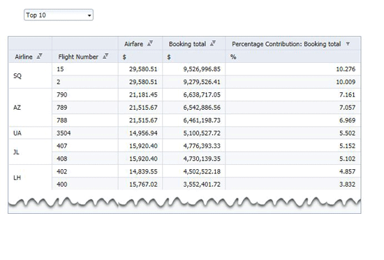Click flight number 790 cell
Viewport: 384px width, 260px height.
click(x=85, y=95)
